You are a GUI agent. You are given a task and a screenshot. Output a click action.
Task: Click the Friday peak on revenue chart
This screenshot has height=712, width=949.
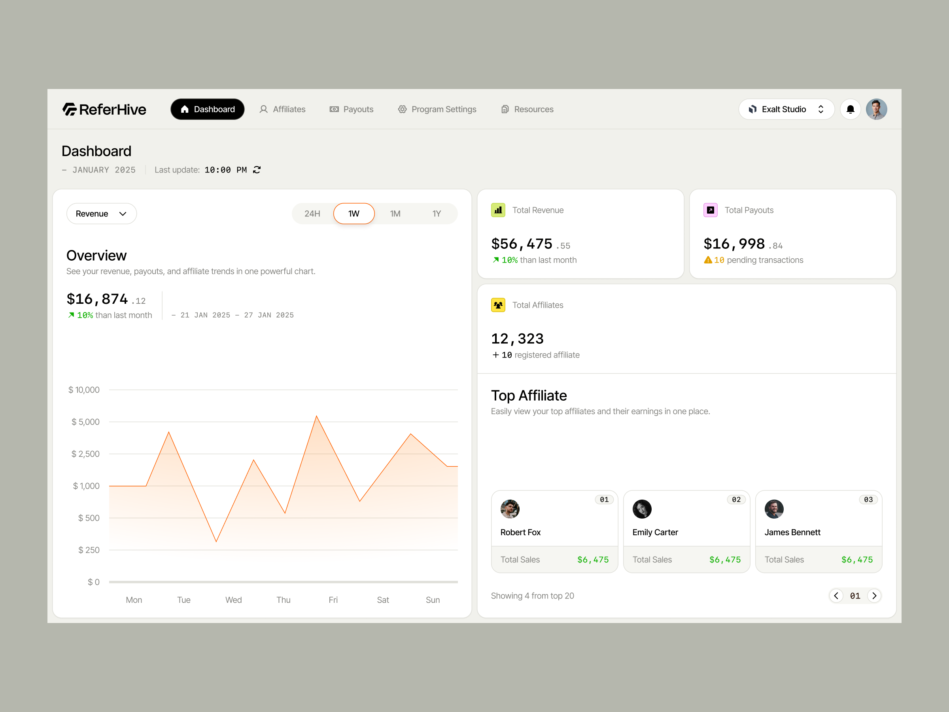317,416
